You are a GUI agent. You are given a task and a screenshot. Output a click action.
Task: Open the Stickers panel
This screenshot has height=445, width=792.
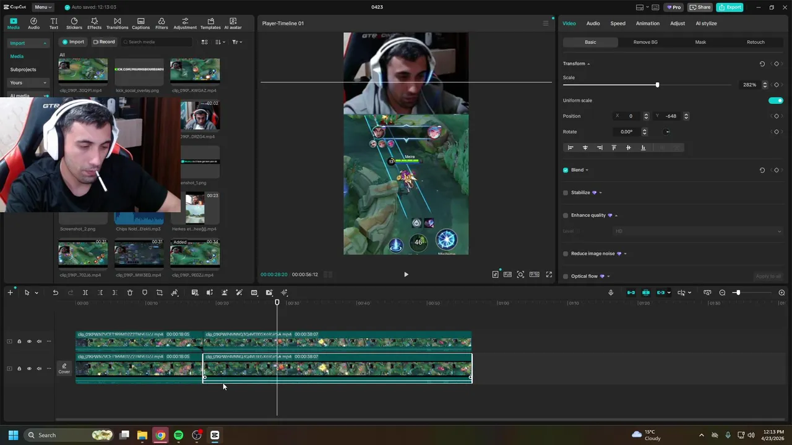pyautogui.click(x=74, y=23)
